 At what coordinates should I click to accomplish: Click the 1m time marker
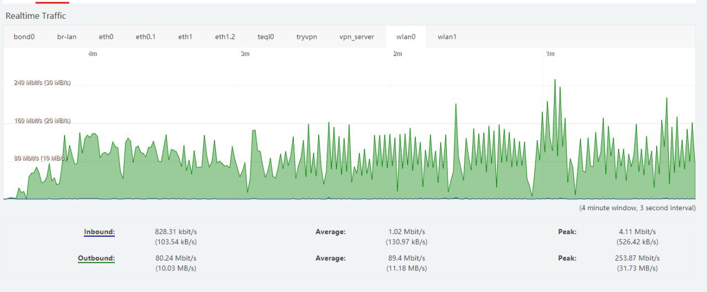pos(550,54)
